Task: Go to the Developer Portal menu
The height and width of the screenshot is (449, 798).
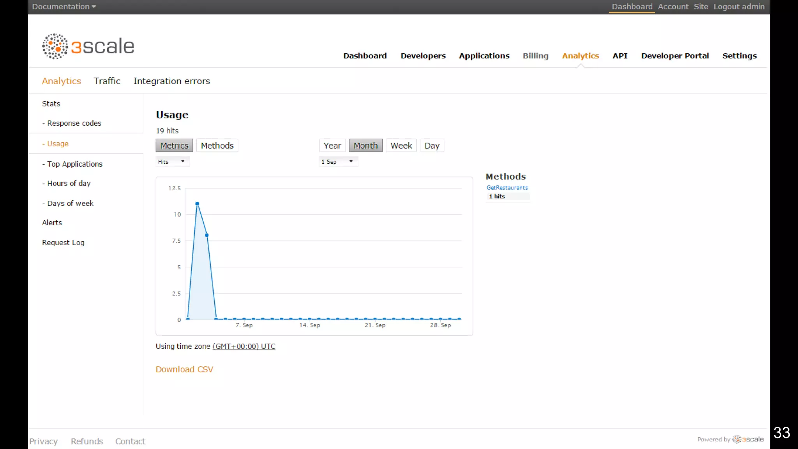Action: [x=675, y=56]
